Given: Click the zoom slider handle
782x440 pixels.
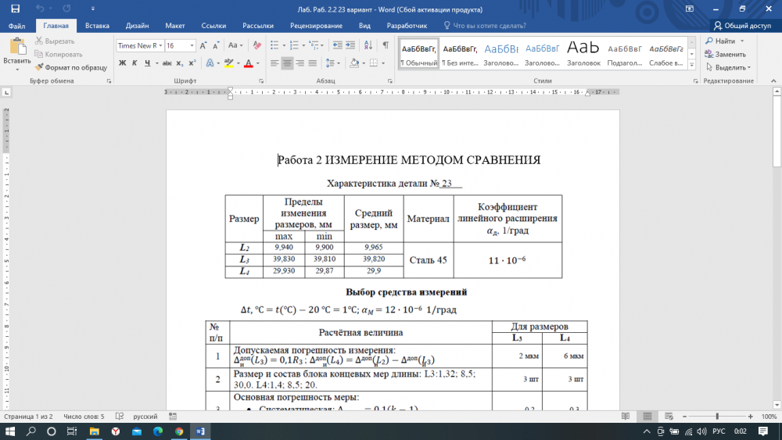Looking at the screenshot, I should [x=717, y=416].
